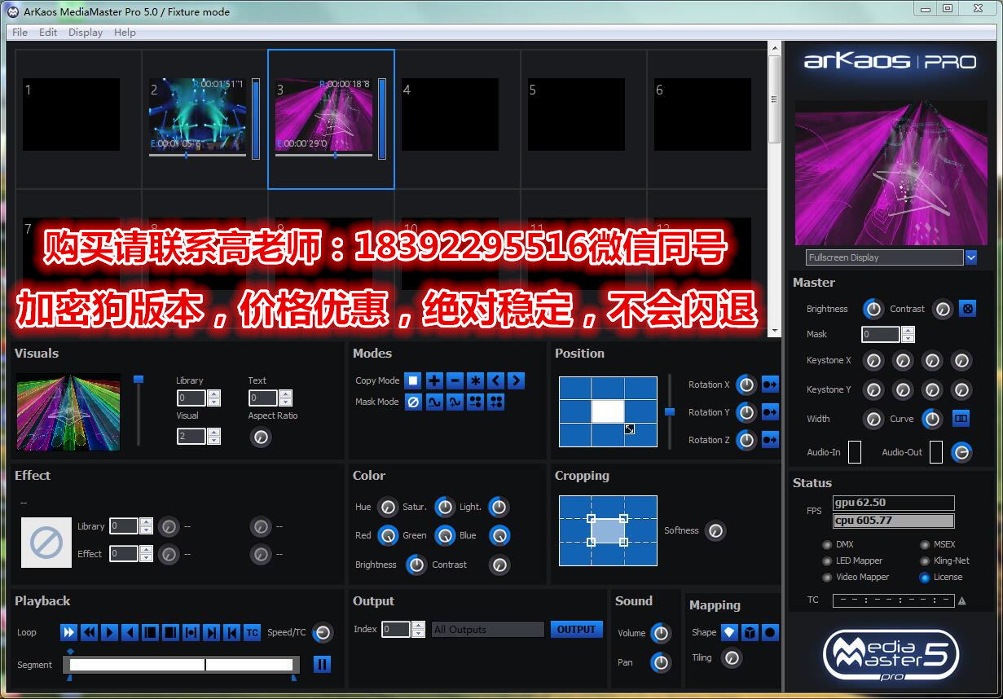Toggle Rotation Z continuous spin icon
The image size is (1003, 699).
[x=770, y=440]
